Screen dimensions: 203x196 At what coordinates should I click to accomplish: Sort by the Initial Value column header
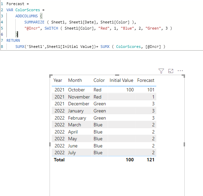tap(121, 80)
